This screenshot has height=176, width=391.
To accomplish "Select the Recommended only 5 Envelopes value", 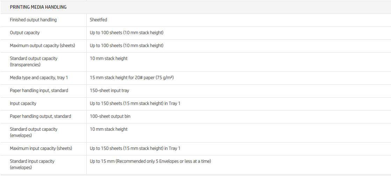I will 150,161.
